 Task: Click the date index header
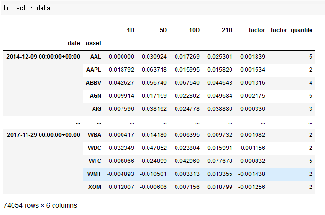[74, 43]
